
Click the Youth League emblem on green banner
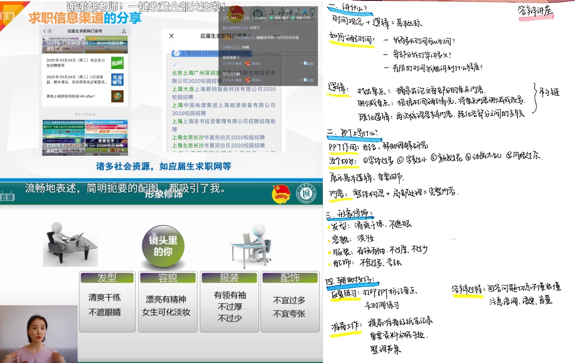(x=279, y=192)
